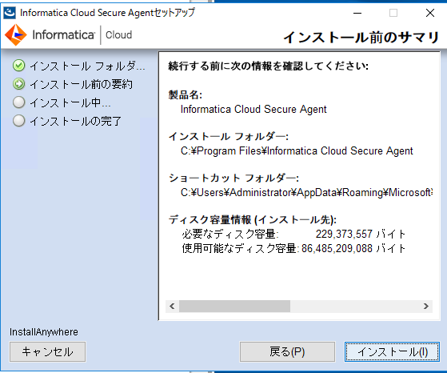Select the インストール フォルダ step label
Image resolution: width=447 pixels, height=373 pixels.
click(x=87, y=66)
